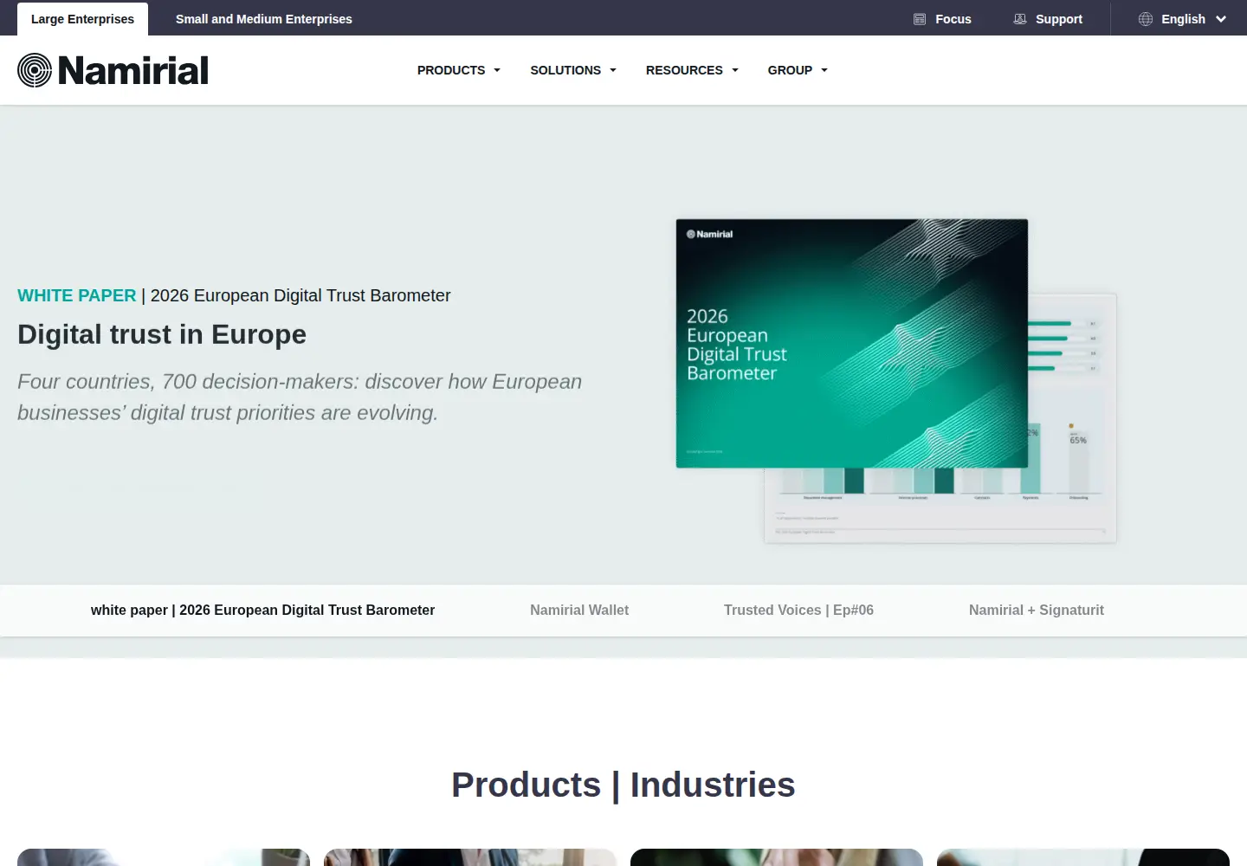Viewport: 1247px width, 866px height.
Task: Open the SOLUTIONS dropdown menu
Action: click(x=573, y=70)
